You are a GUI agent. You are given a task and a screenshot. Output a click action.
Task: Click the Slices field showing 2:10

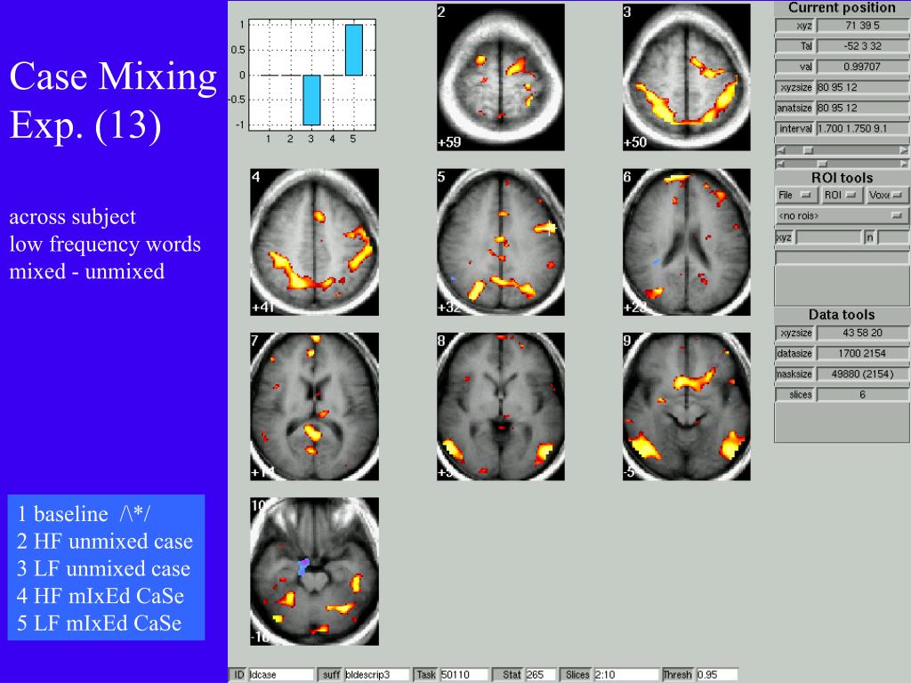point(626,675)
